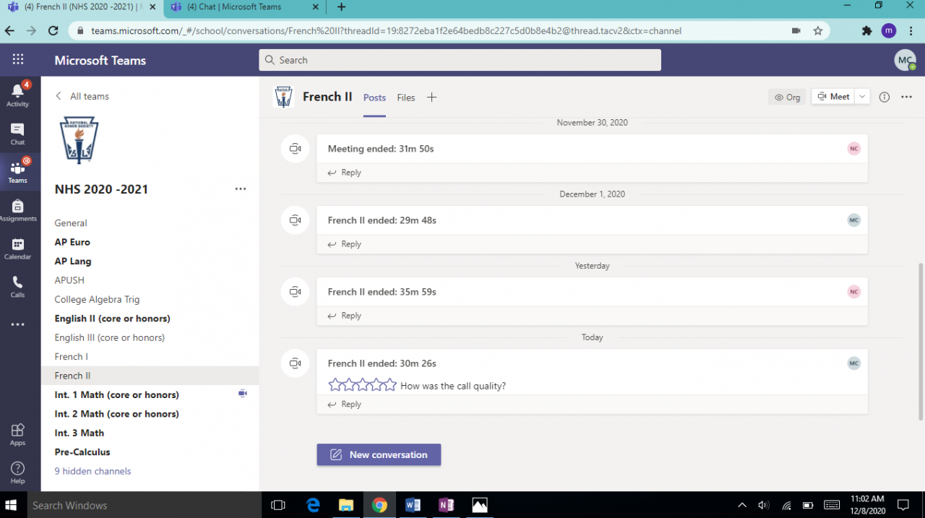This screenshot has height=518, width=925.
Task: Open Chrome extensions puzzle icon
Action: (867, 31)
